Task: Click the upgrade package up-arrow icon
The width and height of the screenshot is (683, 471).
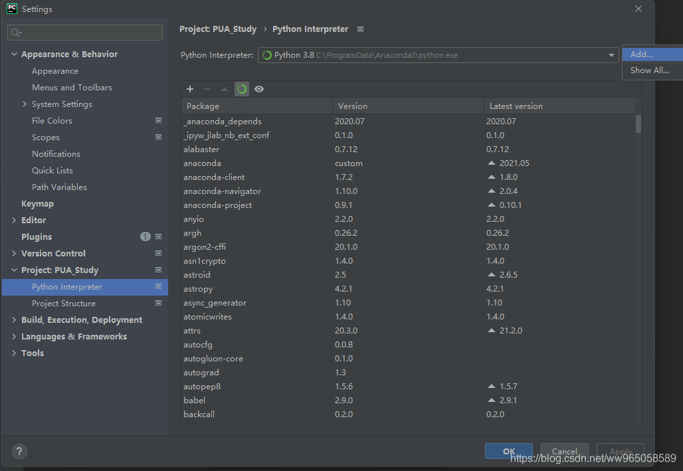Action: (x=225, y=89)
